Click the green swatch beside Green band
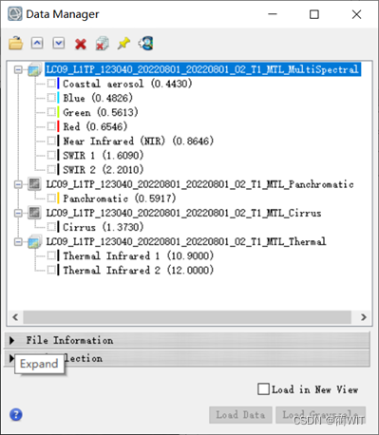This screenshot has height=435, width=379. coord(58,112)
